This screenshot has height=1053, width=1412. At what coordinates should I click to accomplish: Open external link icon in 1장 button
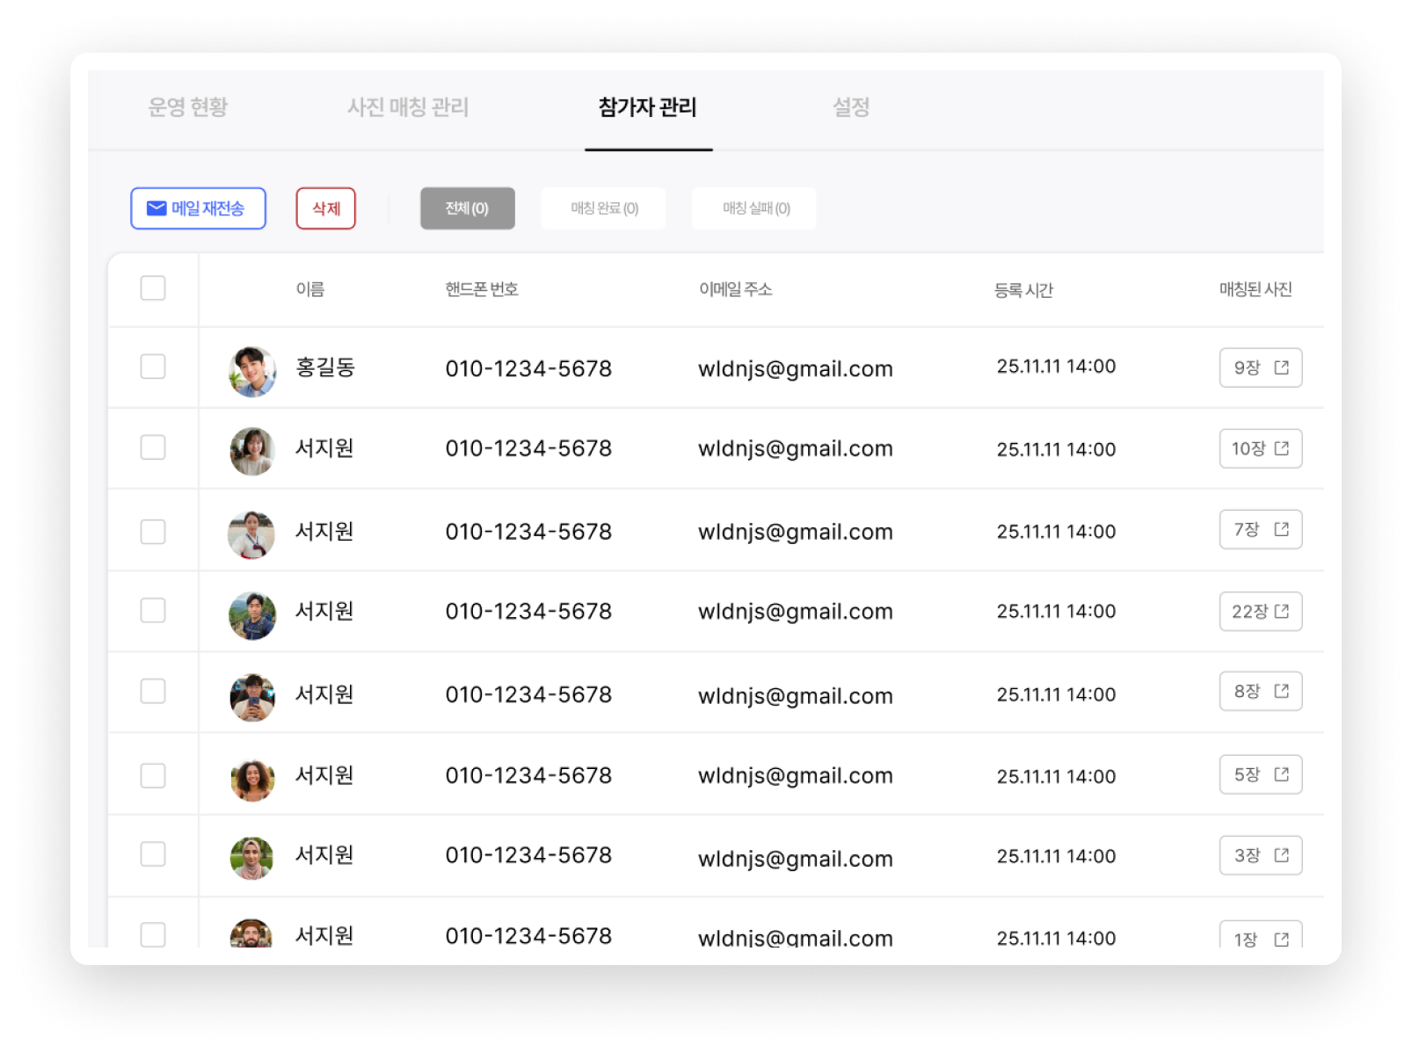point(1282,939)
